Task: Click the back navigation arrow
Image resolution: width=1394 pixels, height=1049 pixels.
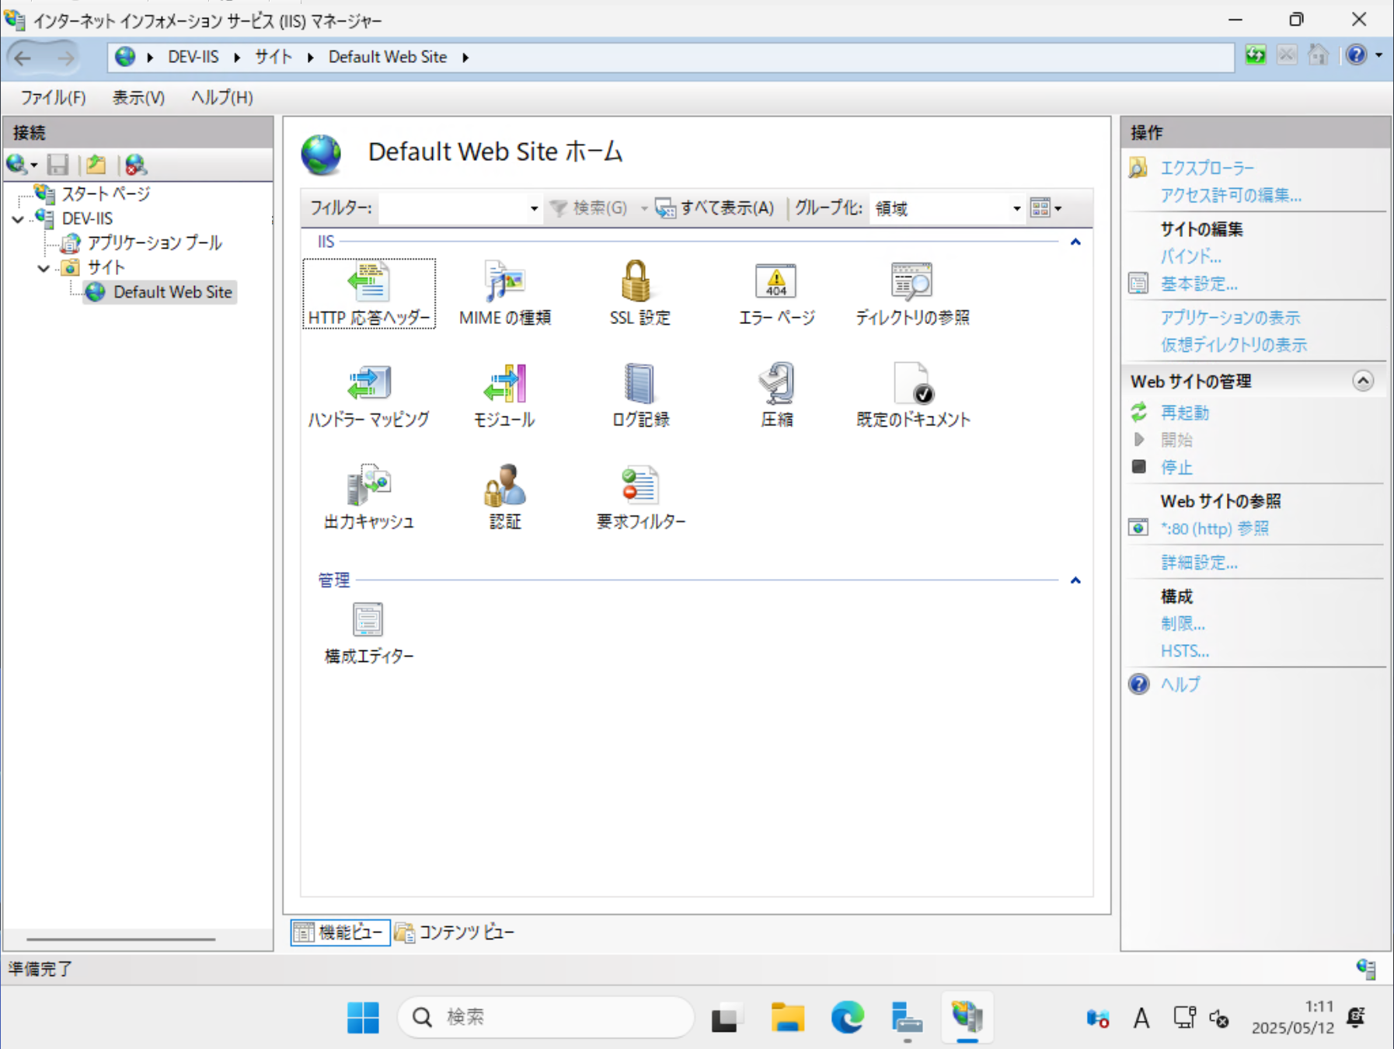Action: (x=23, y=58)
